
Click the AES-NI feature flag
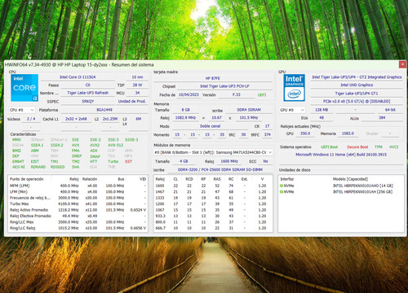[18, 167]
